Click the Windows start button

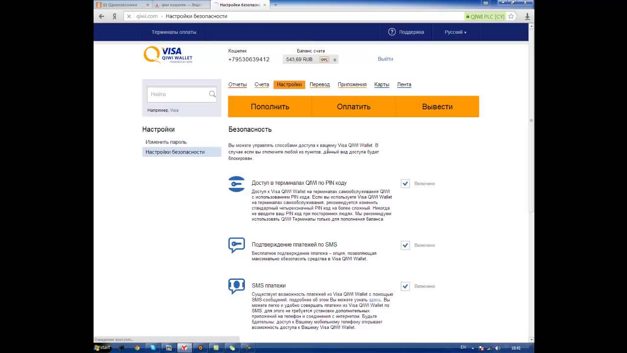click(102, 348)
